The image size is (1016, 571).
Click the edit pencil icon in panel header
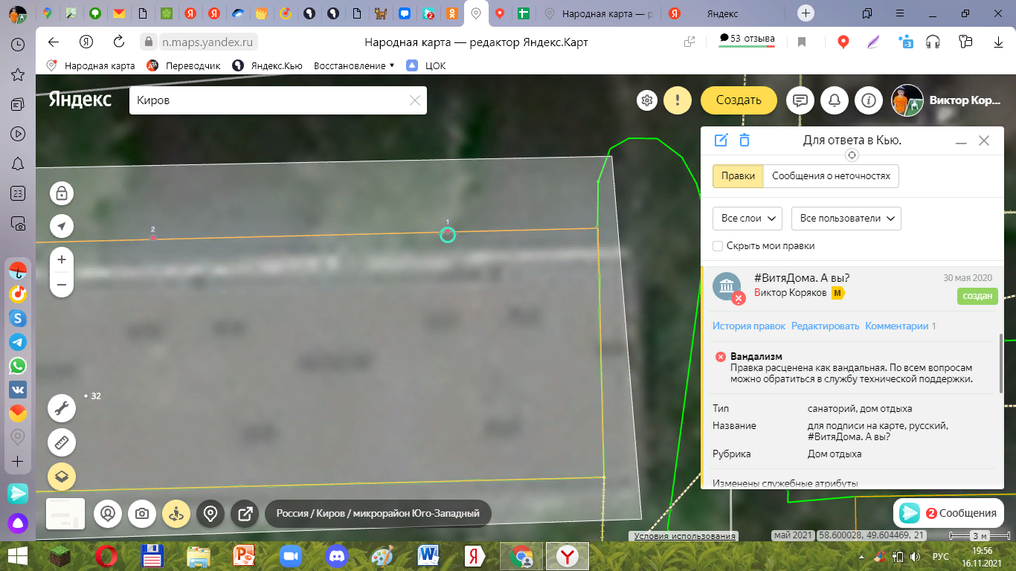[721, 140]
